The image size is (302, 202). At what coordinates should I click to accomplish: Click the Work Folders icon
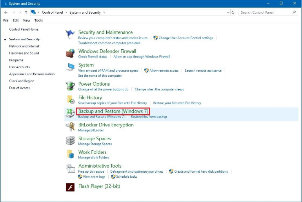pos(70,154)
